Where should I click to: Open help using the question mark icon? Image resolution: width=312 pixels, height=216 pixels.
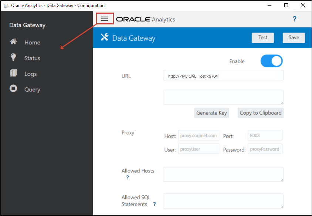tap(295, 19)
